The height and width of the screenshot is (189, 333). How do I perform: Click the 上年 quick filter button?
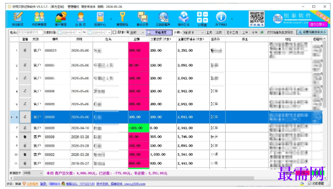[x=245, y=32]
